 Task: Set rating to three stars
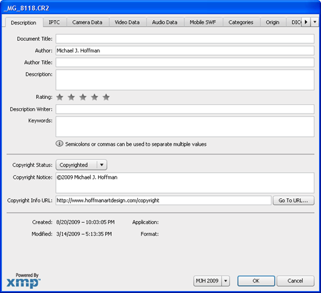(83, 97)
